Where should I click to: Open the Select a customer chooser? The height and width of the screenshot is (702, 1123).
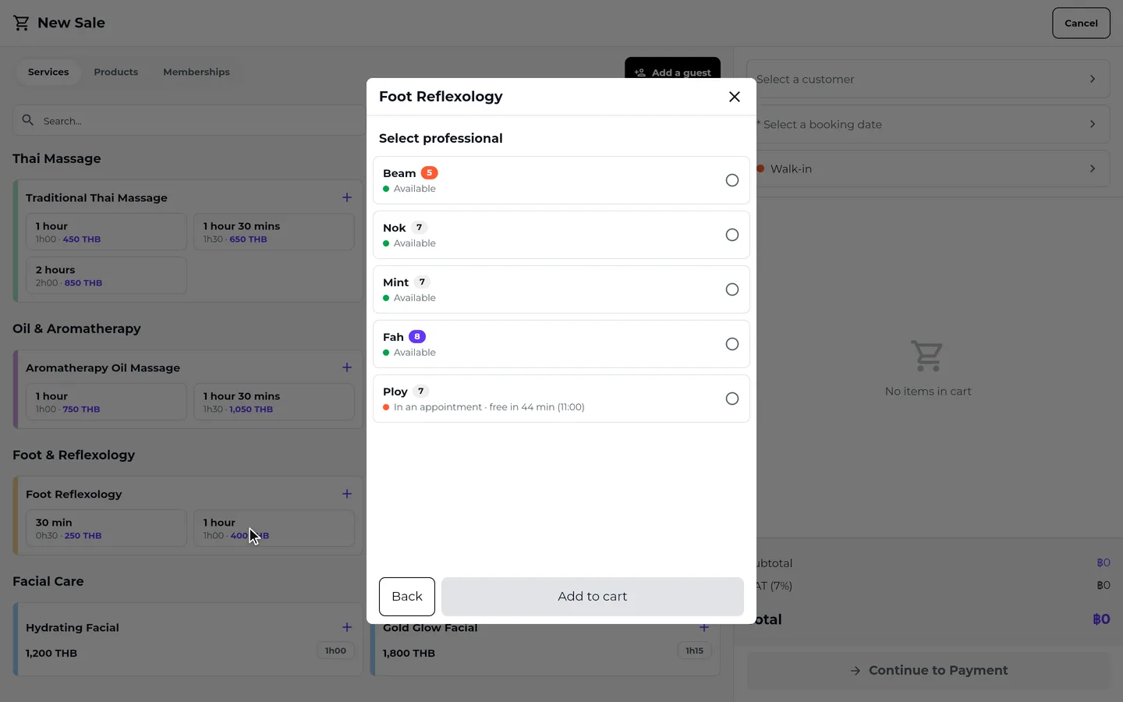928,79
